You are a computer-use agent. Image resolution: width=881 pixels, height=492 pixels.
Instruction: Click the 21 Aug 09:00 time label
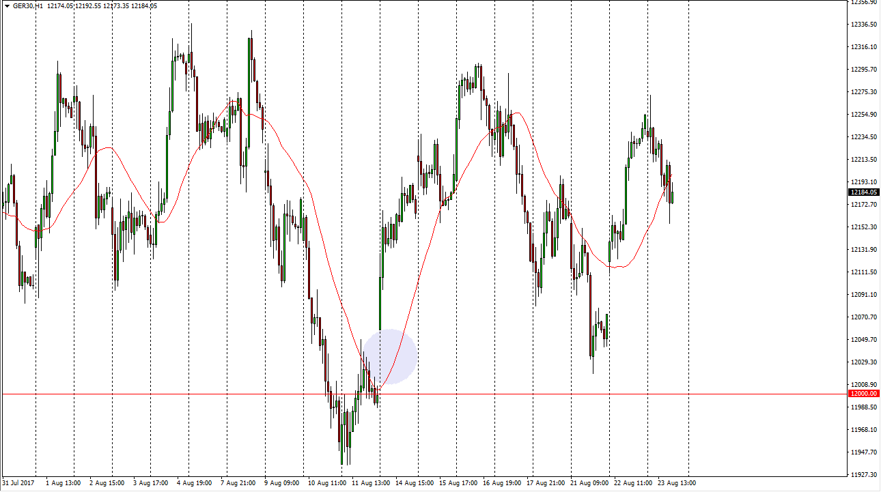click(589, 483)
